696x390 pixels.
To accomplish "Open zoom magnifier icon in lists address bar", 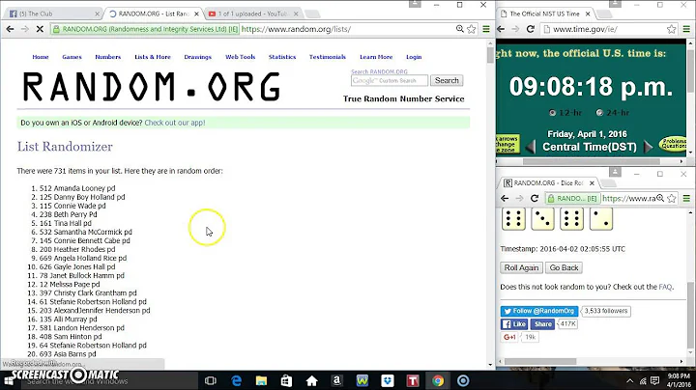I will point(460,29).
